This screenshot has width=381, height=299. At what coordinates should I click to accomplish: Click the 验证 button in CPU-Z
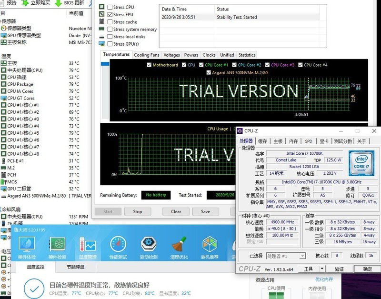click(340, 268)
